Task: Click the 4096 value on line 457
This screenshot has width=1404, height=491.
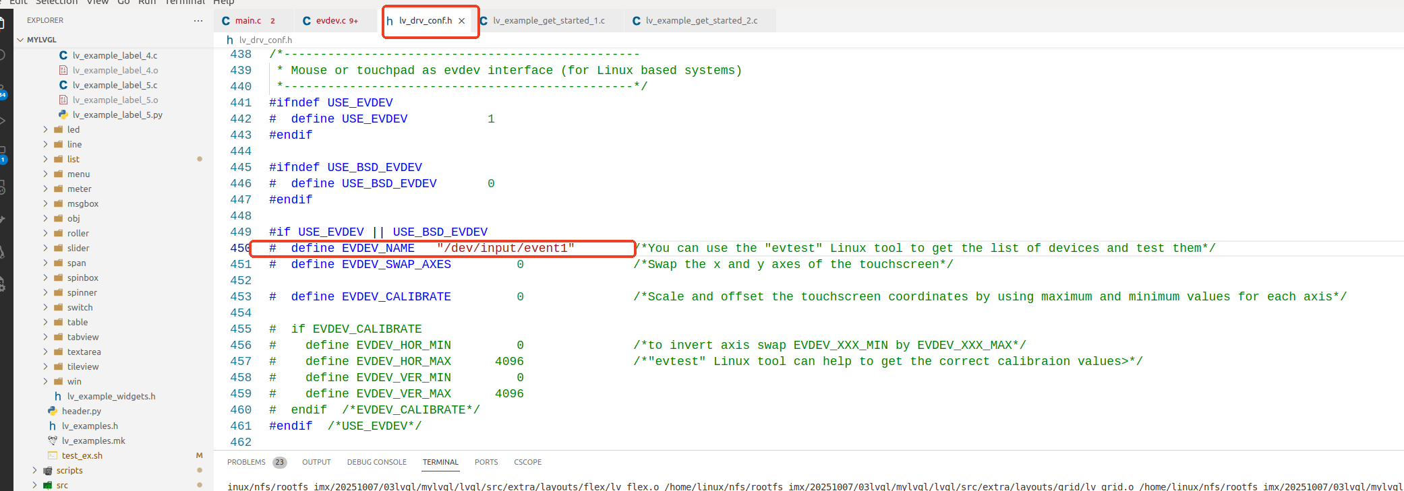Action: click(x=509, y=361)
